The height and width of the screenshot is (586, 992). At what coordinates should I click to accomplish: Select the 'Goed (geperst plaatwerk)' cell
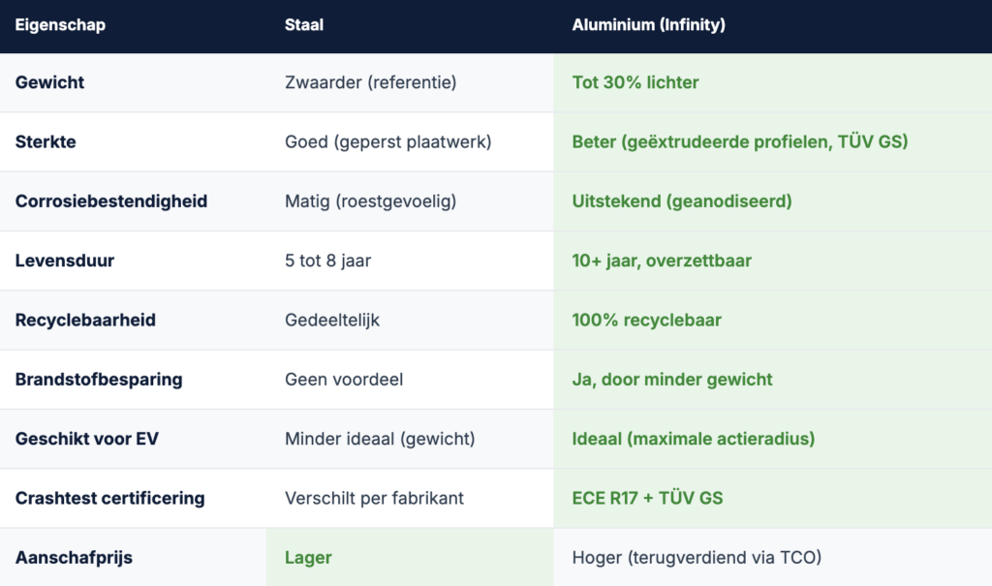387,141
